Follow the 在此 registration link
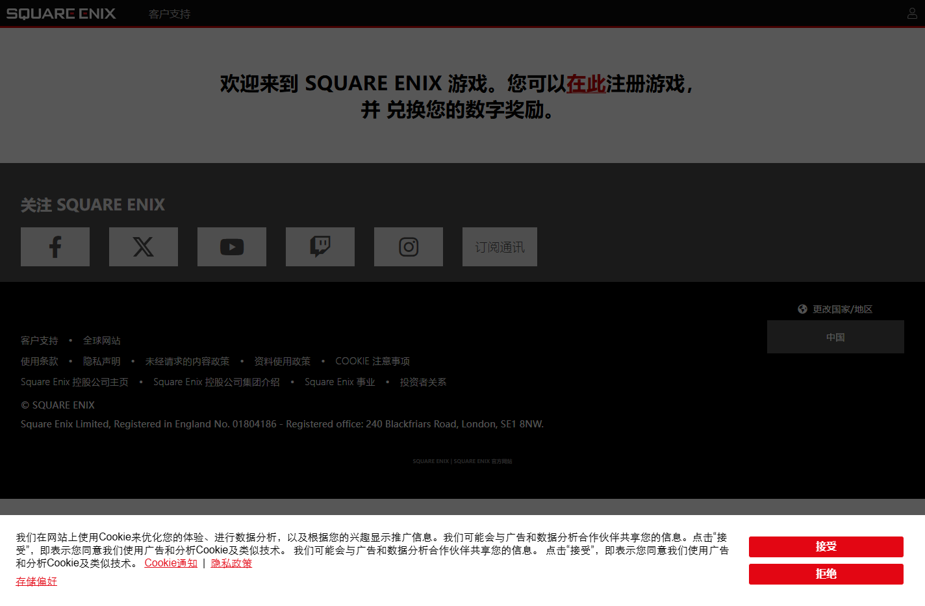 click(x=586, y=84)
